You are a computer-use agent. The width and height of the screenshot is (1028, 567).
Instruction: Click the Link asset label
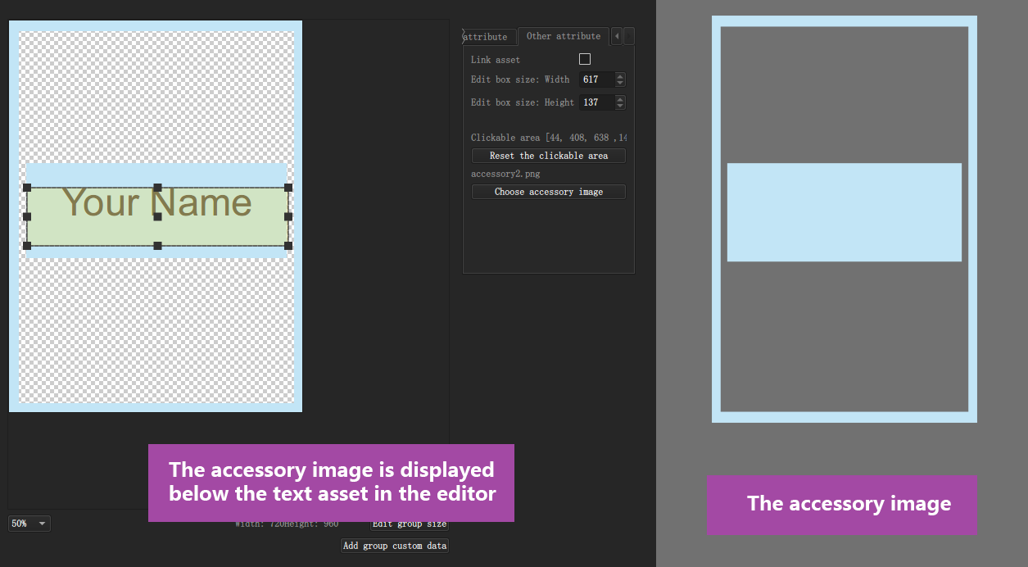(x=496, y=60)
